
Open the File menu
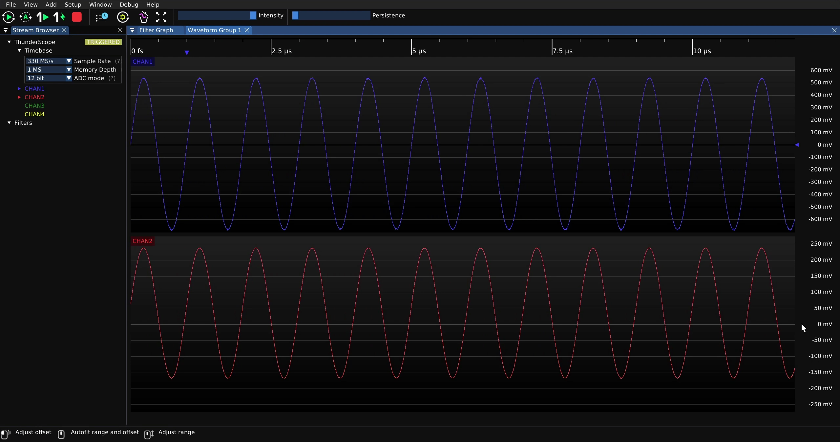[x=11, y=5]
